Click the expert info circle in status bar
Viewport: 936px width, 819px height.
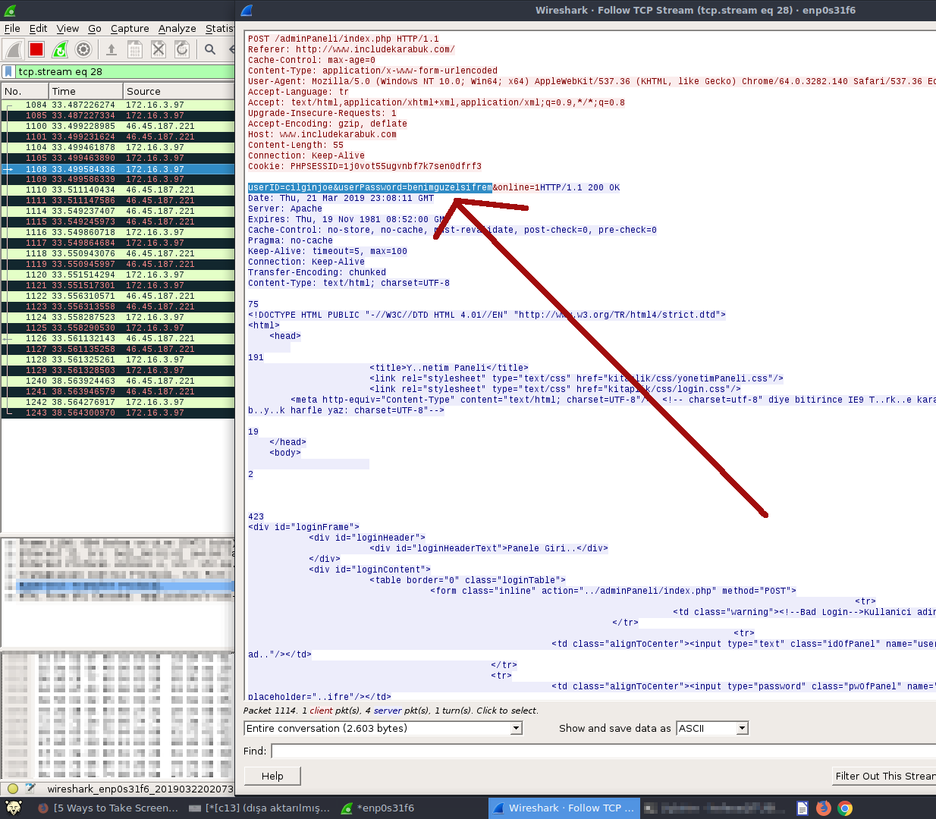click(12, 789)
